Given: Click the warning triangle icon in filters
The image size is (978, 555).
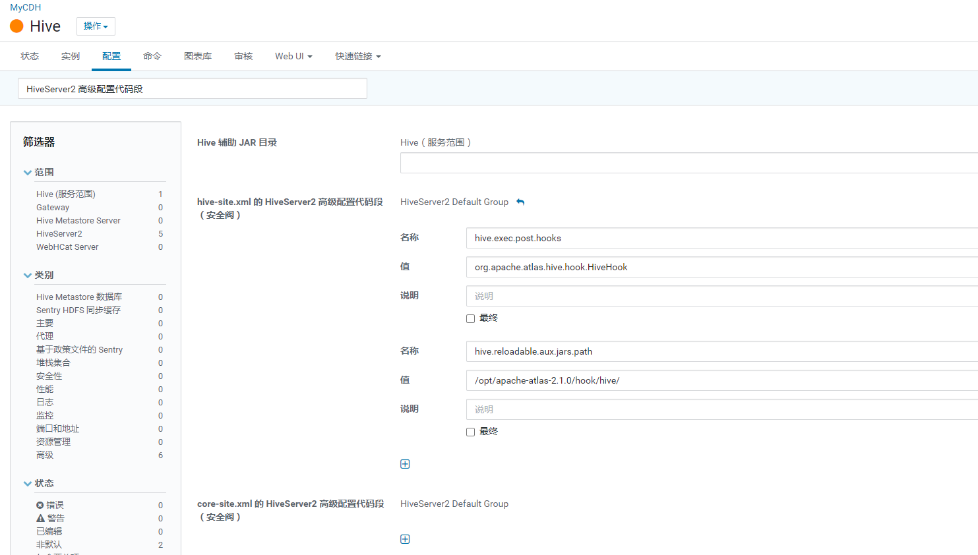Looking at the screenshot, I should (x=40, y=518).
